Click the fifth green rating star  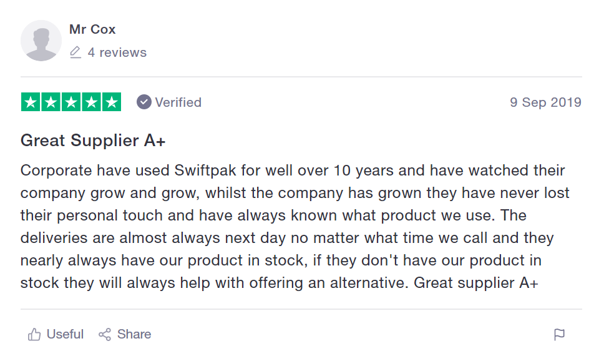[x=111, y=102]
